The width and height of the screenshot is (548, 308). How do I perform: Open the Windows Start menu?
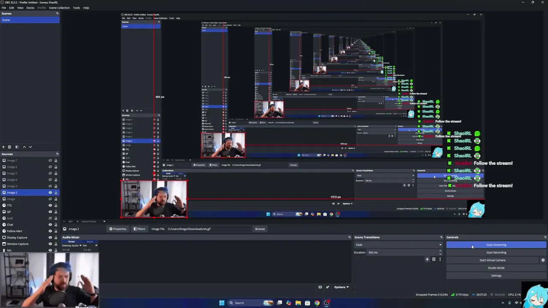pos(222,303)
